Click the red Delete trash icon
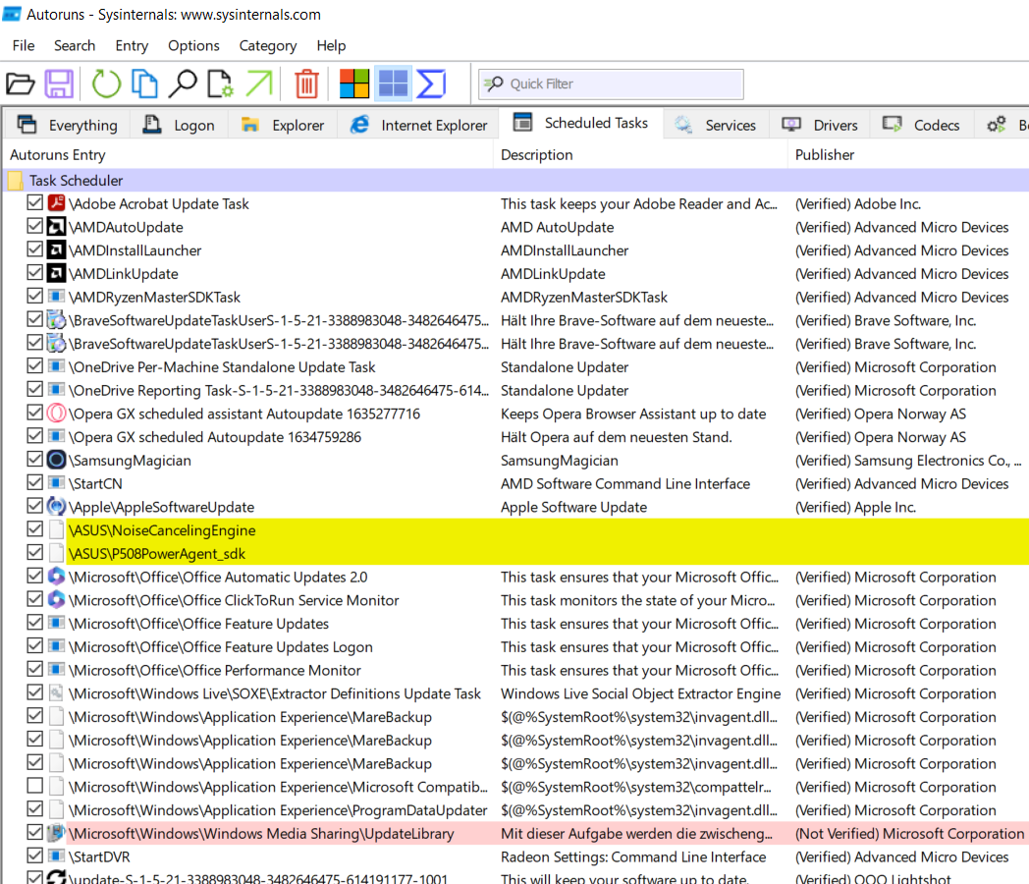The height and width of the screenshot is (884, 1029). click(x=306, y=84)
